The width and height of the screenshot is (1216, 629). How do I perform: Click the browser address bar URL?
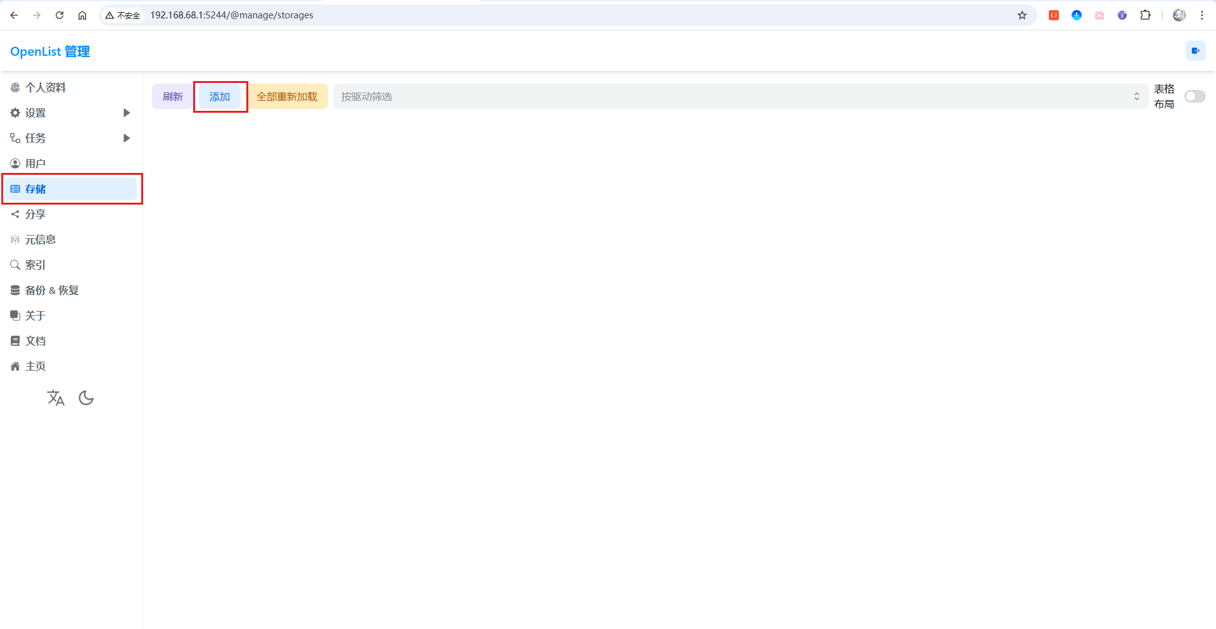tap(232, 15)
